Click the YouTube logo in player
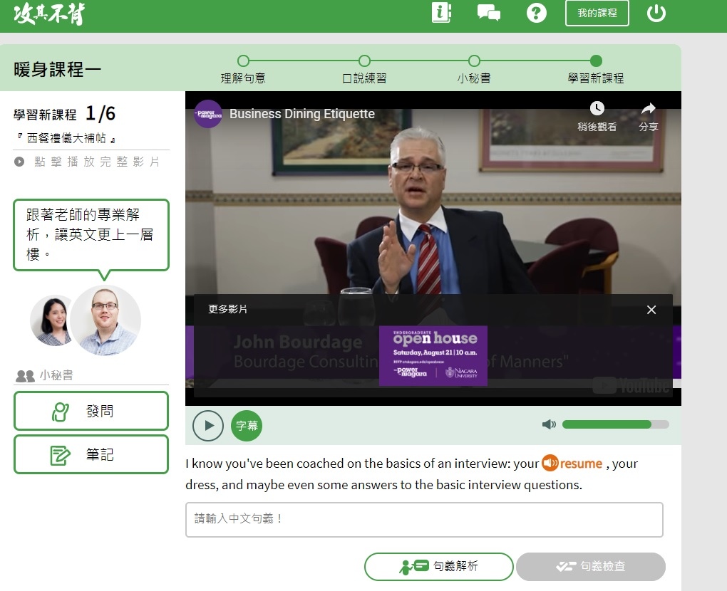Screen dimensions: 727x591 pyautogui.click(x=631, y=385)
